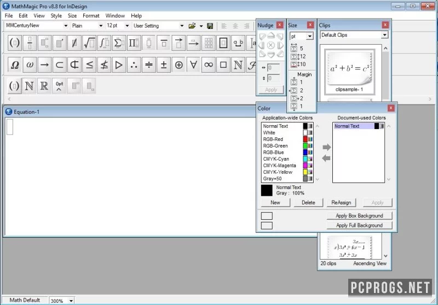Click the New color button
438x305 pixels.
[275, 203]
